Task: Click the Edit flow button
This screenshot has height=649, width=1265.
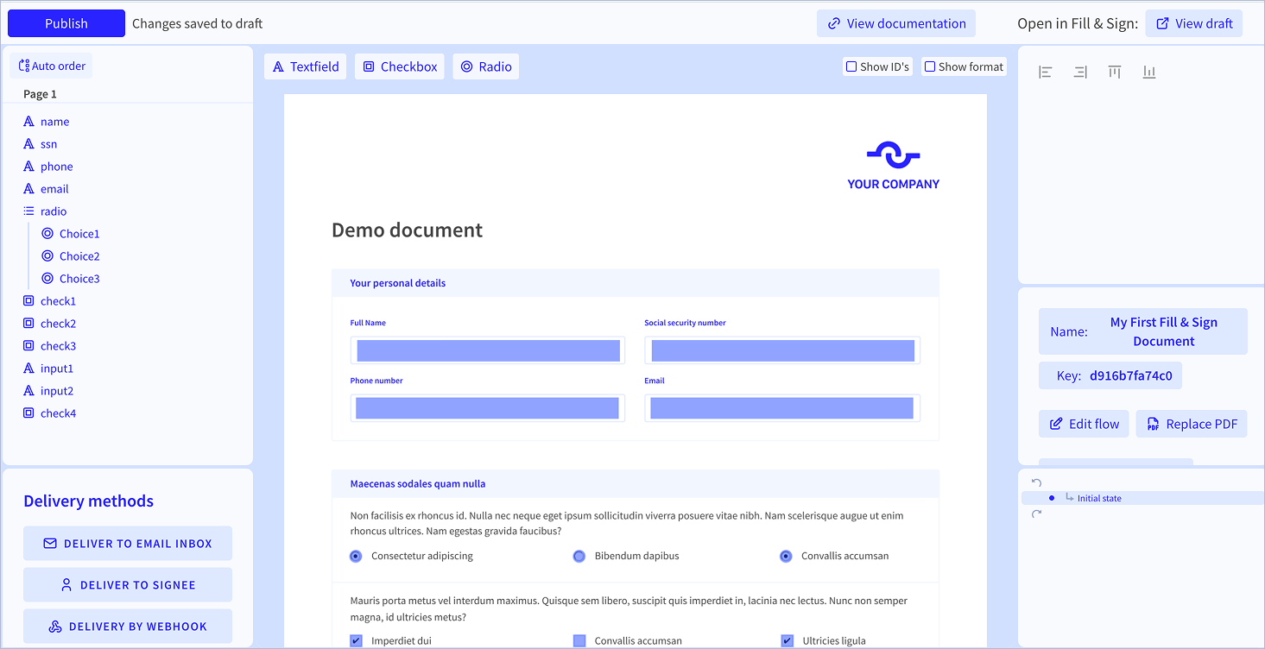Action: point(1084,424)
